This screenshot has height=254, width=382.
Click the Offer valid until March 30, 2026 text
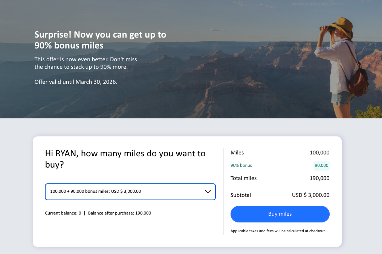pos(76,82)
